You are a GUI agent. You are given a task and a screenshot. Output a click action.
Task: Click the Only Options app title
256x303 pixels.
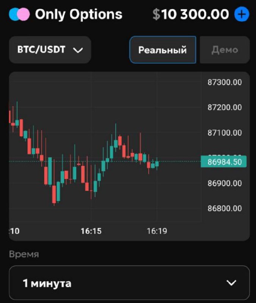click(x=79, y=15)
